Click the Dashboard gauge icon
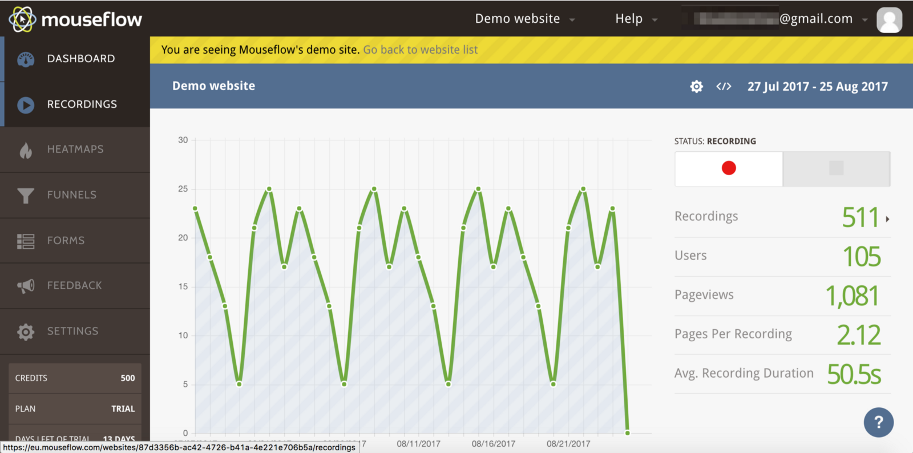Viewport: 913px width, 453px height. click(26, 59)
